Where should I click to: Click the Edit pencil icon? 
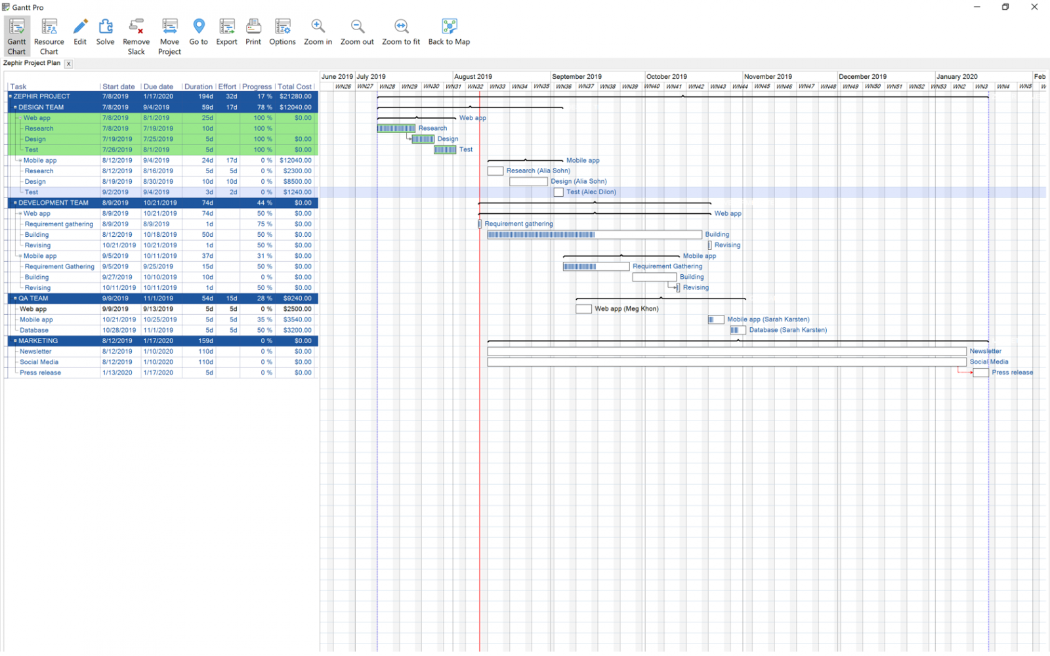pos(80,32)
